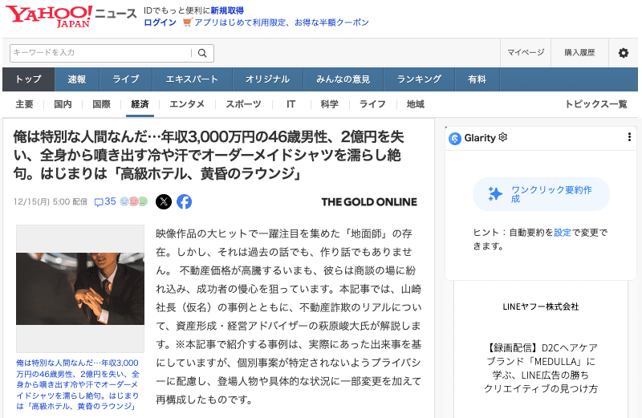Open the Yahoo! JAPAN logo homepage
This screenshot has width=642, height=418.
point(49,16)
